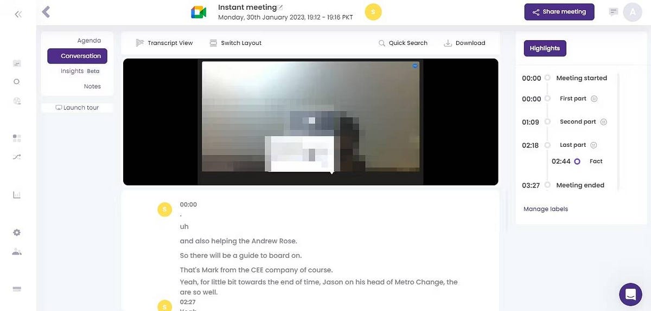Open the chat support bubble
Image resolution: width=651 pixels, height=311 pixels.
630,294
